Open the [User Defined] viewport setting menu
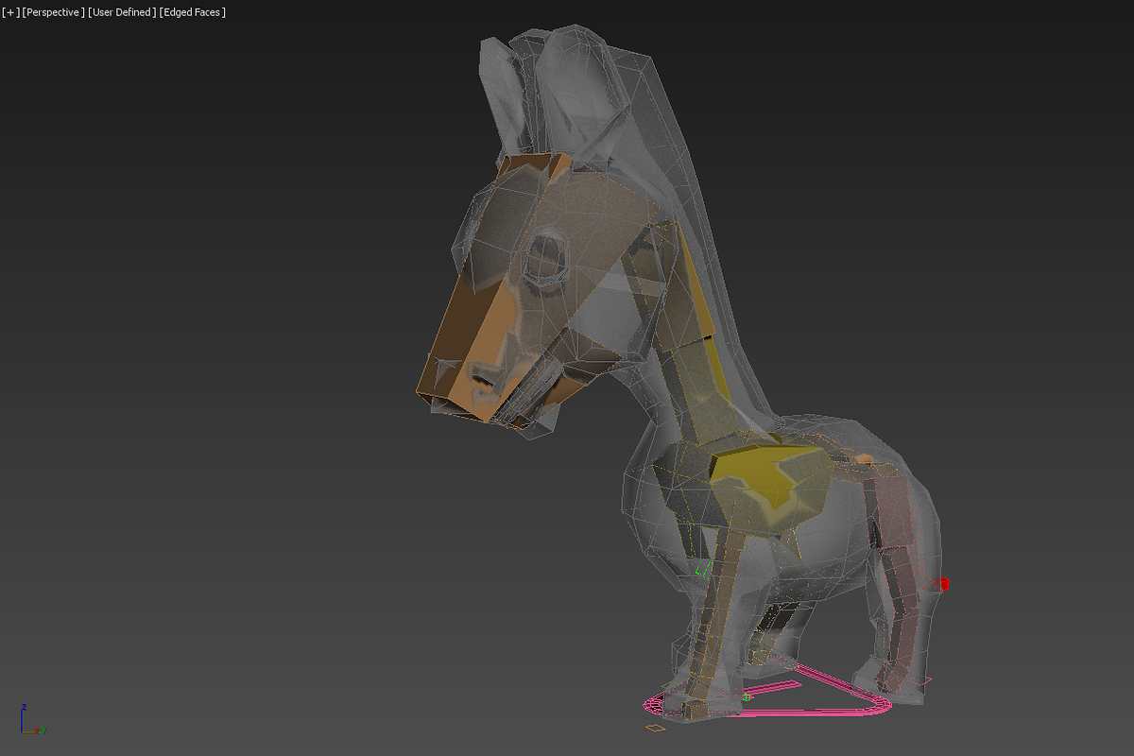 [x=121, y=12]
